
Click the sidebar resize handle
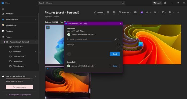tap(40, 52)
